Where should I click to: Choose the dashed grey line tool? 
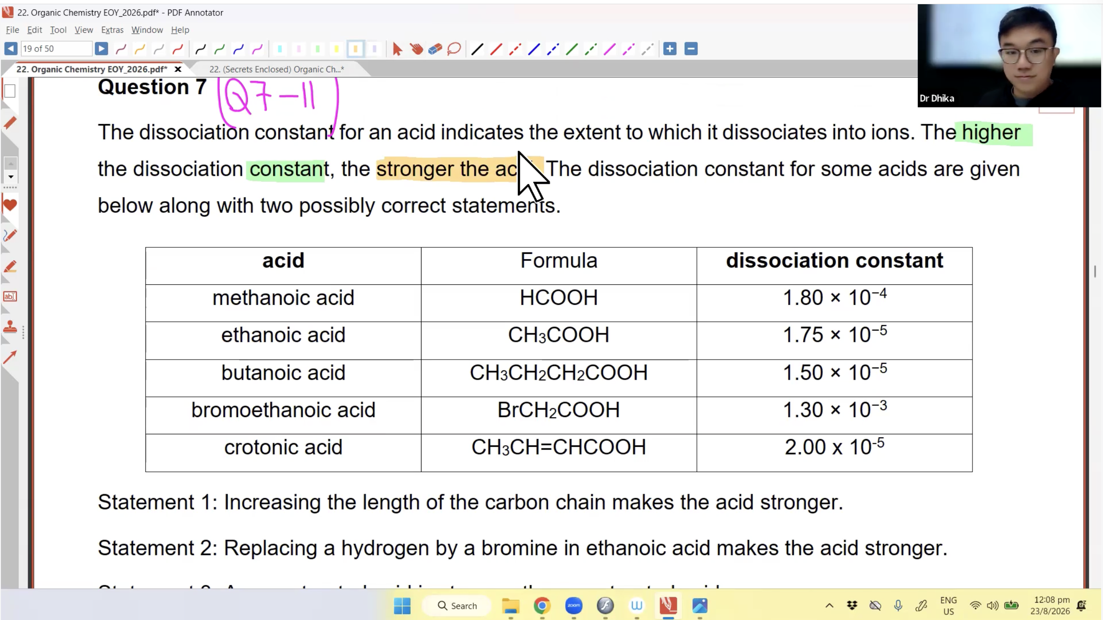(x=647, y=49)
